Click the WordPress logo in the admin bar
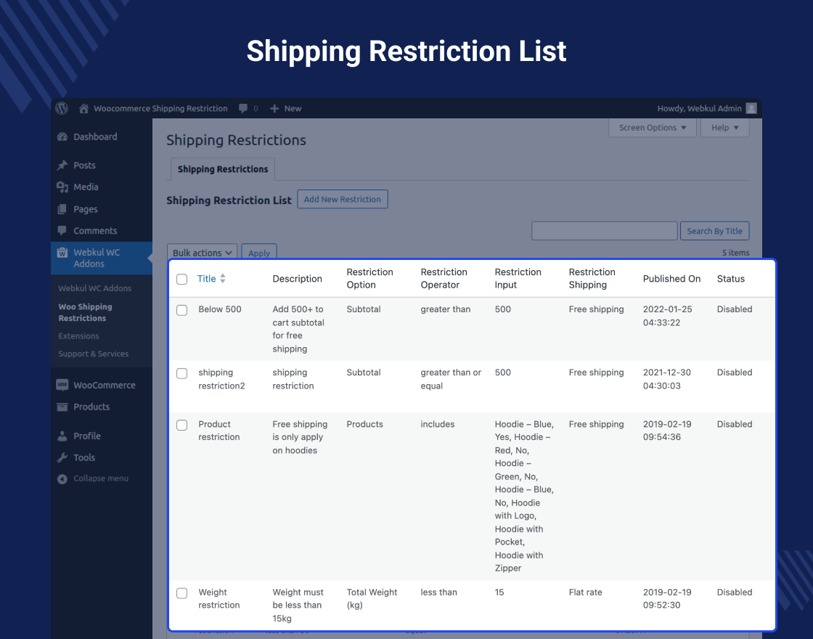This screenshot has width=813, height=639. 62,108
